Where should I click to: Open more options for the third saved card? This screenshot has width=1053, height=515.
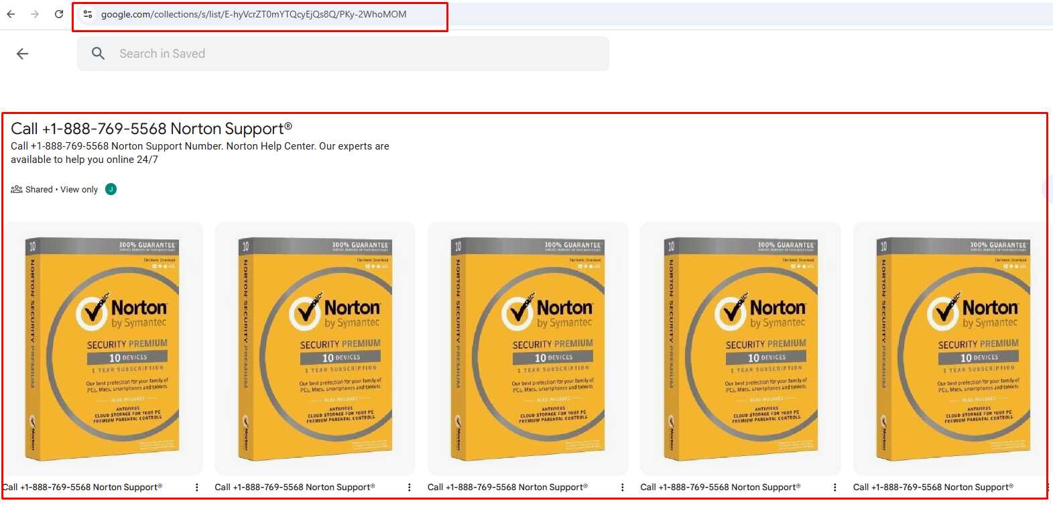622,488
